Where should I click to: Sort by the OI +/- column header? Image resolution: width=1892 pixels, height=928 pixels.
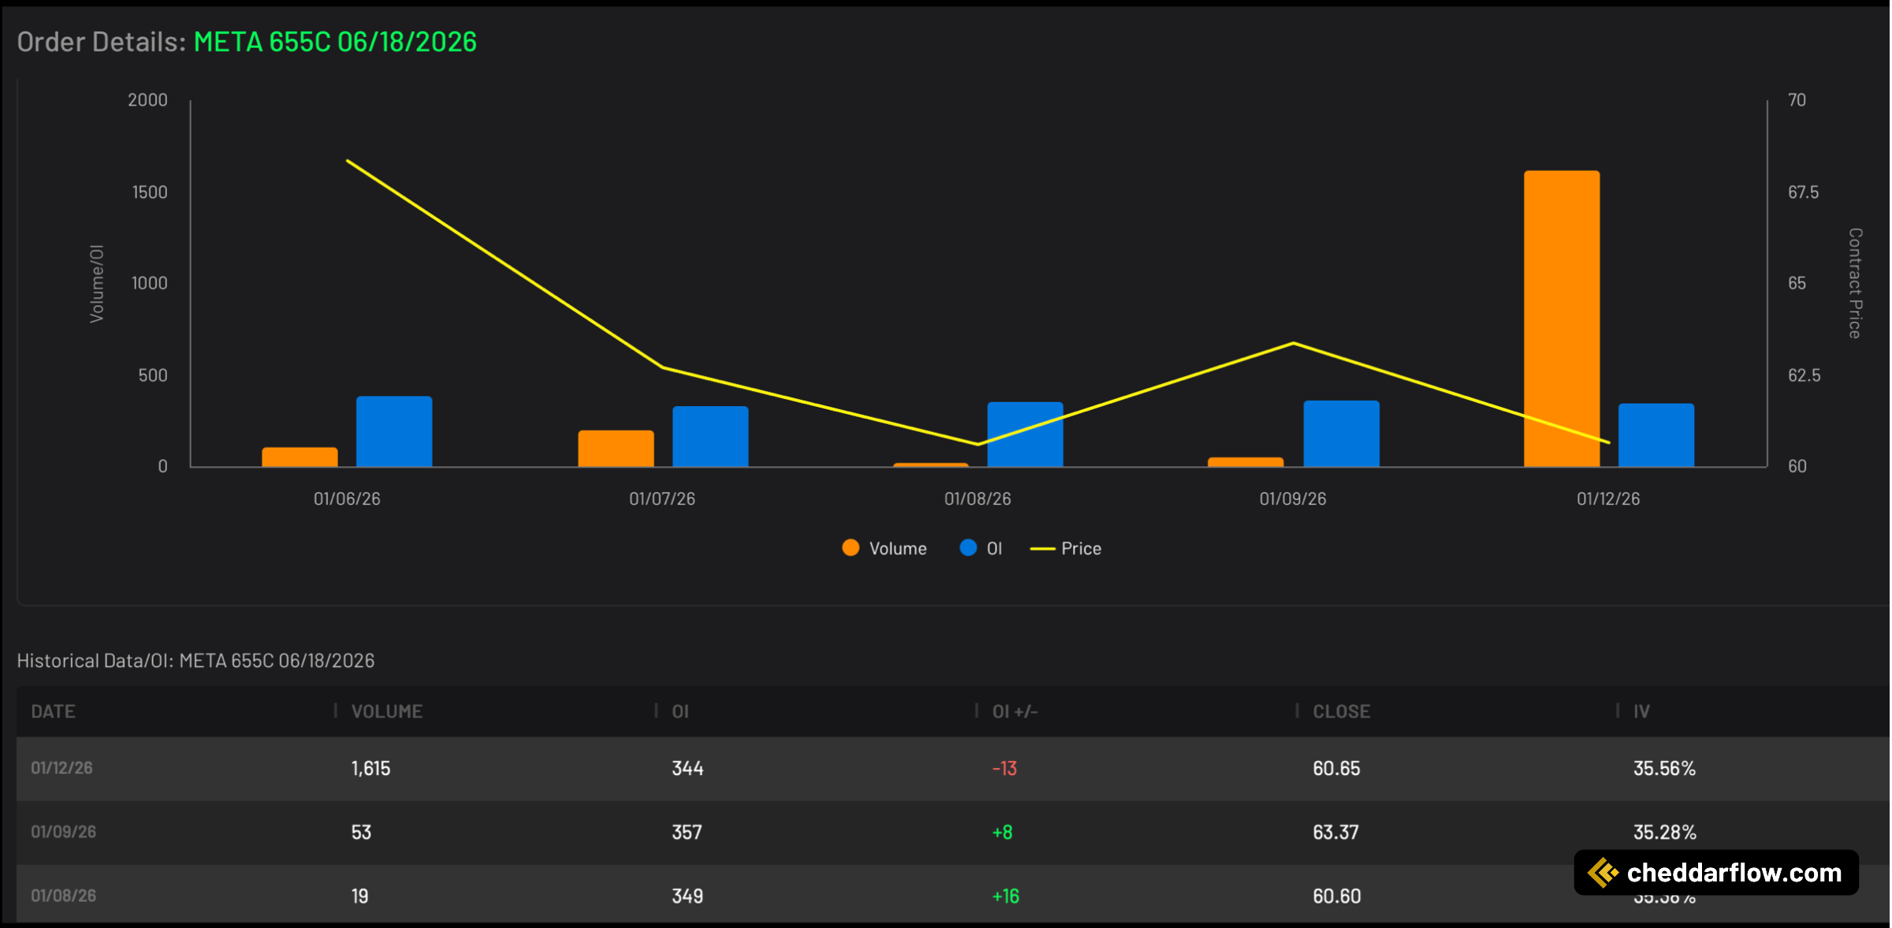(x=1015, y=711)
